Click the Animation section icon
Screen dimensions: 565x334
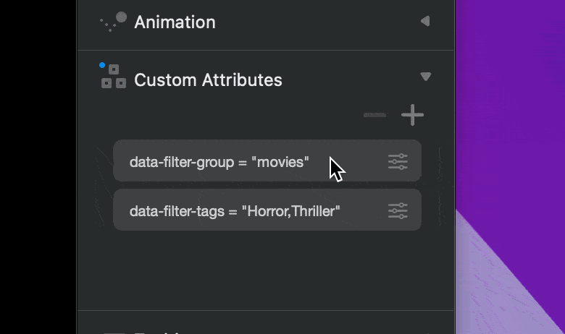click(114, 22)
